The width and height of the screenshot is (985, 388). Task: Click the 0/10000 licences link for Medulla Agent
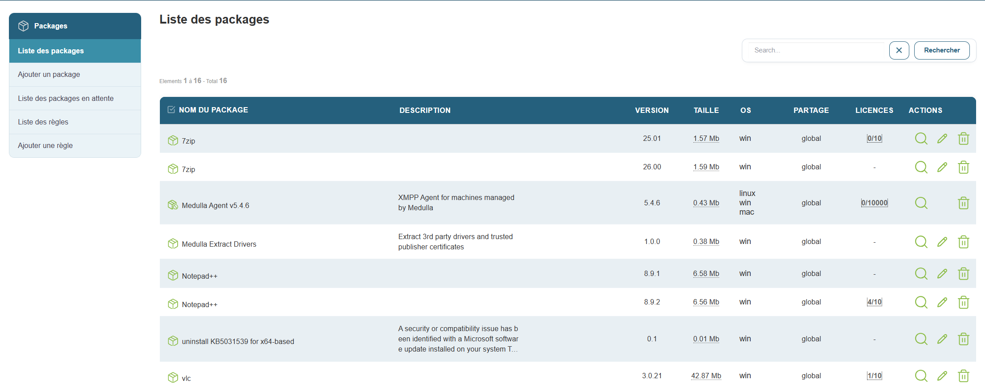[874, 203]
